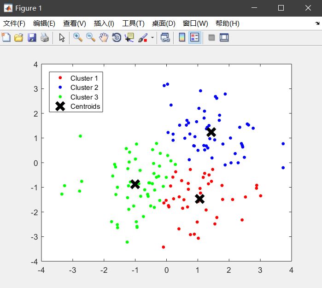
Task: Open the Brush color dropdown arrow
Action: (152, 38)
